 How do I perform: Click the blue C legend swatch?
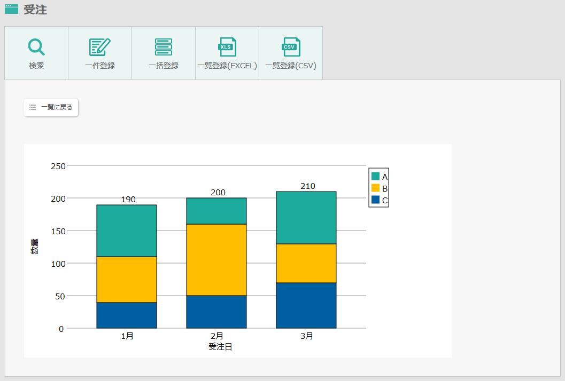click(x=375, y=200)
